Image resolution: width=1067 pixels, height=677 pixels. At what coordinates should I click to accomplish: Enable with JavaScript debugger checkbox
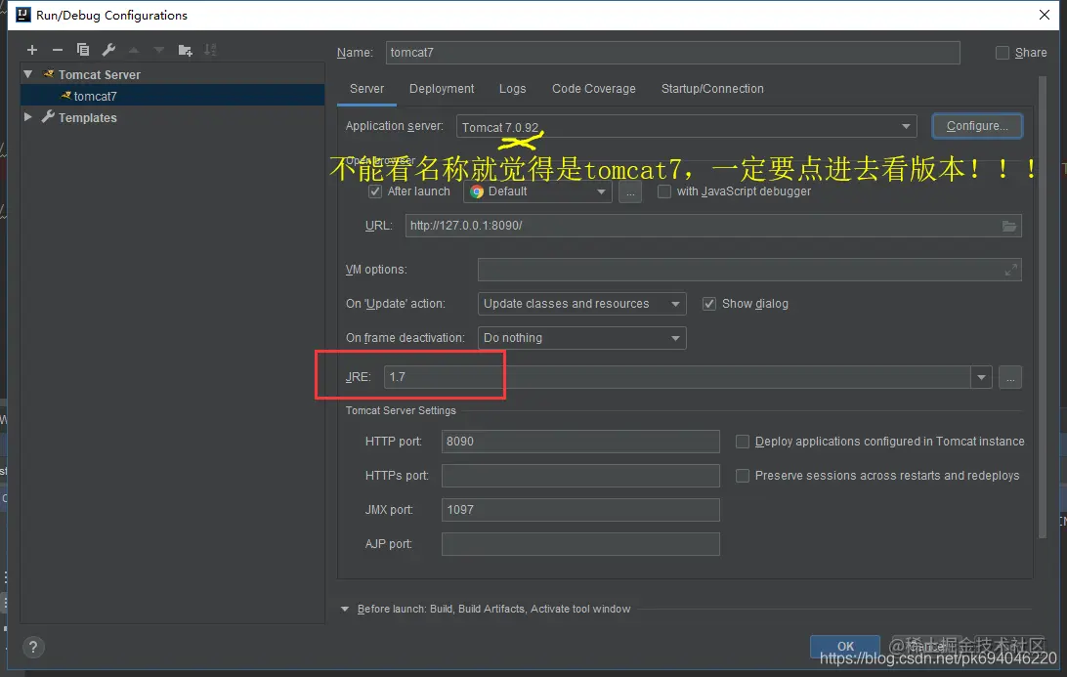pos(664,191)
